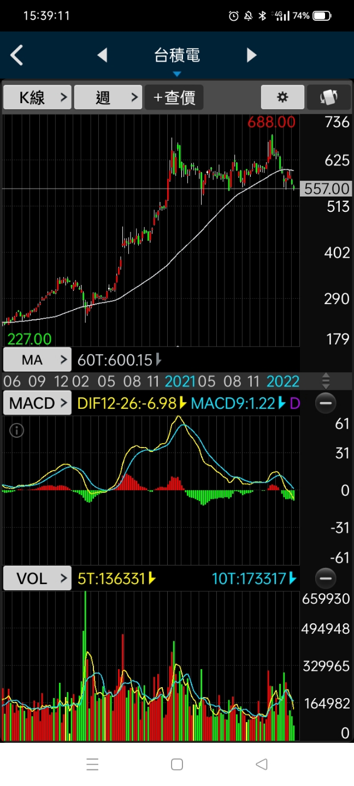Tap the 227.00 low price label

pos(29,339)
